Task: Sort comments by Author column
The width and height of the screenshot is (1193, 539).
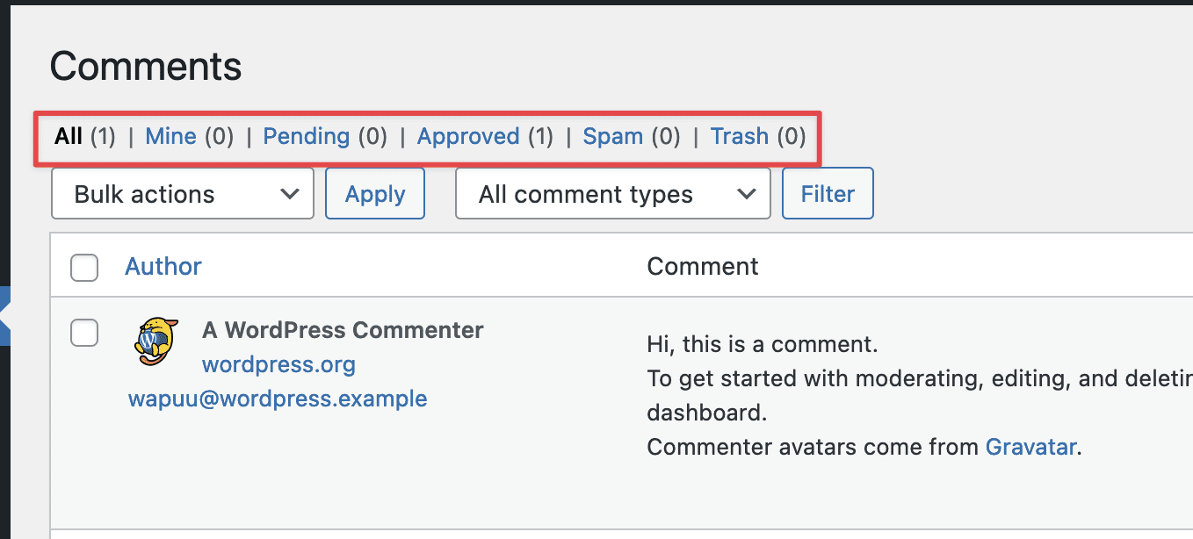Action: click(x=163, y=267)
